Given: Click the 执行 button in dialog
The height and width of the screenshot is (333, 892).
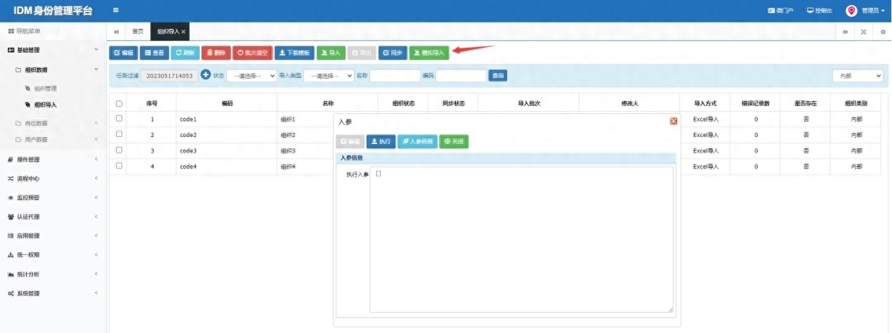Looking at the screenshot, I should [381, 141].
